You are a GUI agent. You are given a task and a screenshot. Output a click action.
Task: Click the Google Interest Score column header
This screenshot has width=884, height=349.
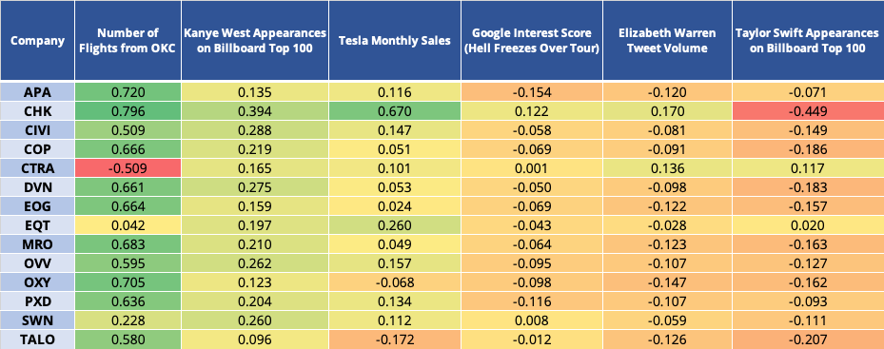tap(532, 41)
